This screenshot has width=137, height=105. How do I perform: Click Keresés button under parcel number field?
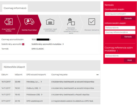click(128, 18)
